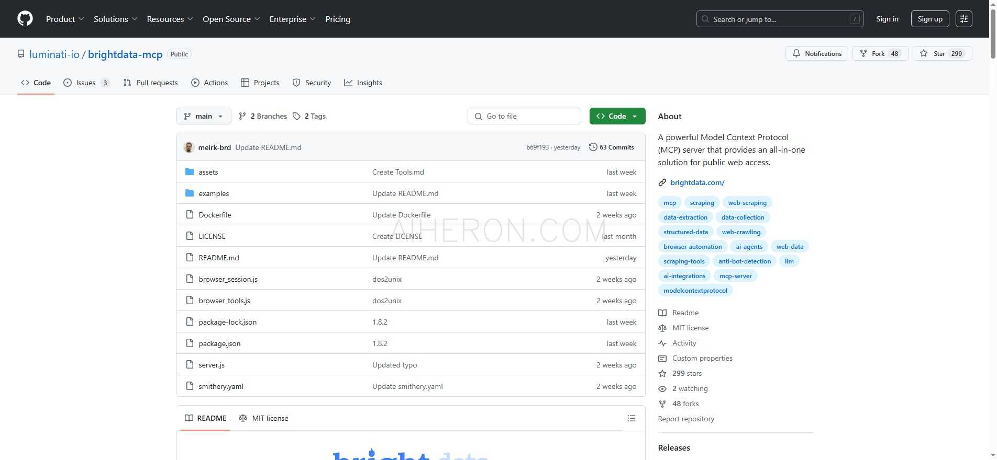Click meirk-brd avatar image

(x=189, y=147)
